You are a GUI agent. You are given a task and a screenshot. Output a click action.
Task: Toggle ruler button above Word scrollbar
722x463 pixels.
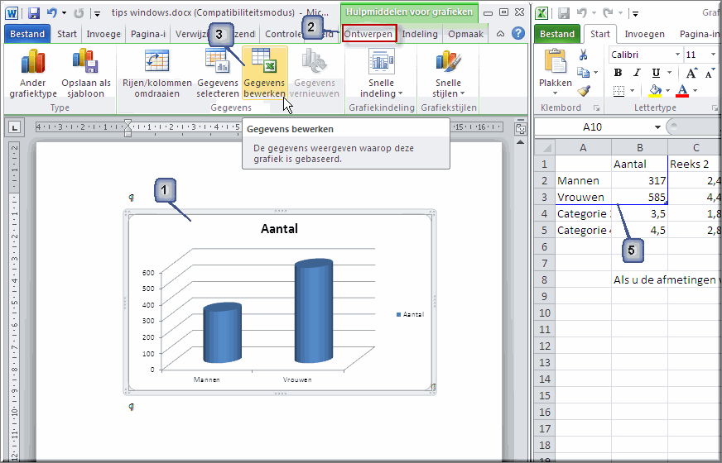521,129
